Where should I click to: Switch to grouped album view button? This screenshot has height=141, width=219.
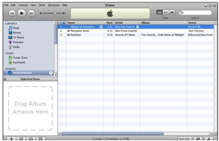(x=166, y=12)
